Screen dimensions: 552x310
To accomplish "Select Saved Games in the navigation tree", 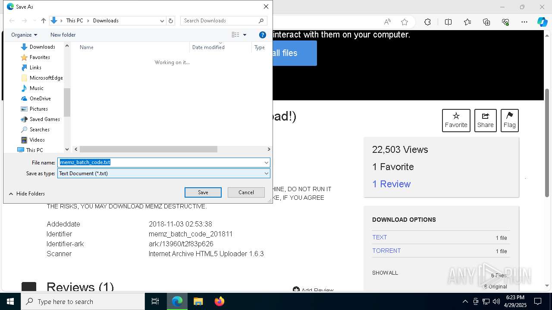I will point(45,119).
